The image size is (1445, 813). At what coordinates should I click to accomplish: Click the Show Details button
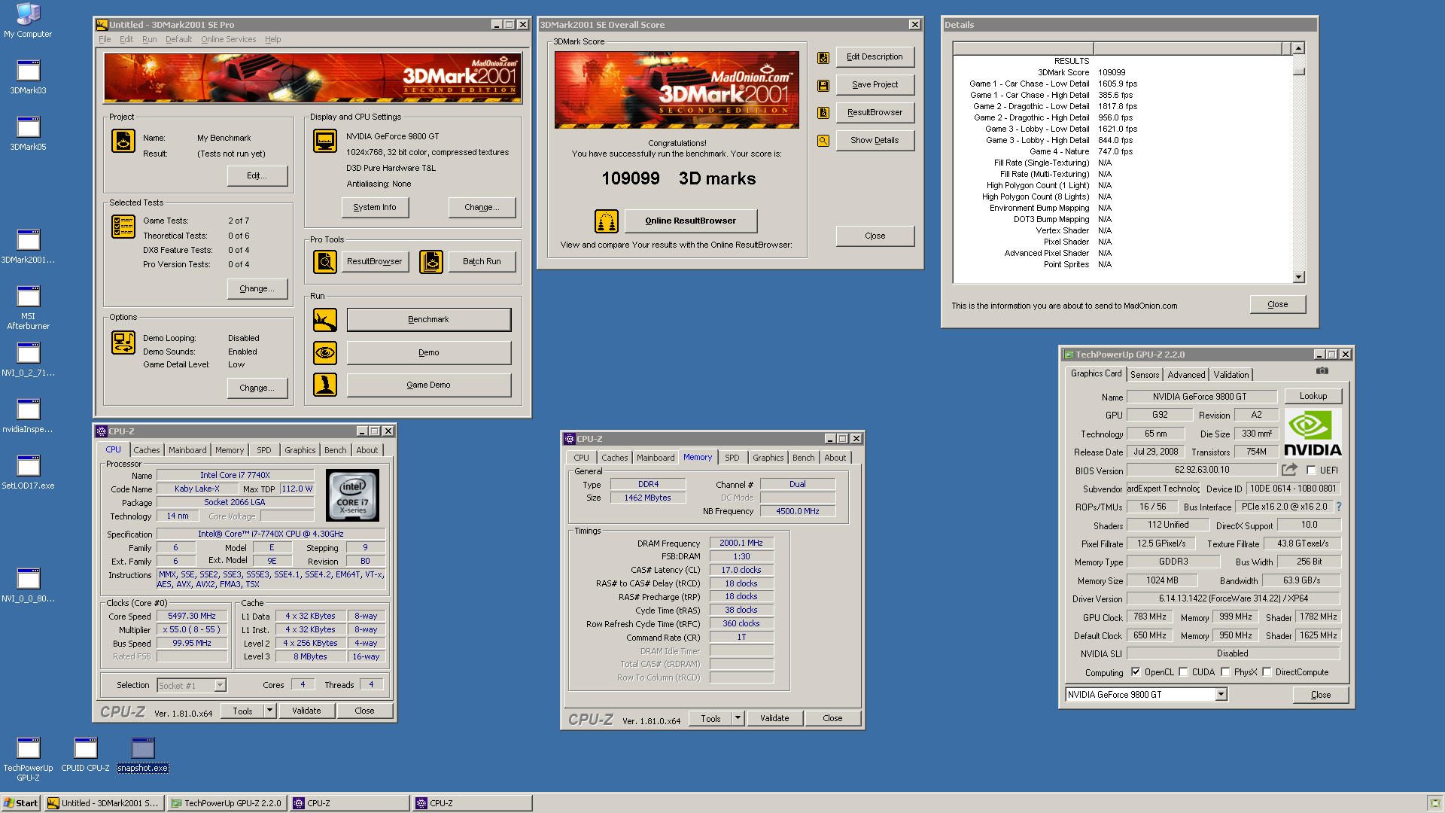[875, 140]
